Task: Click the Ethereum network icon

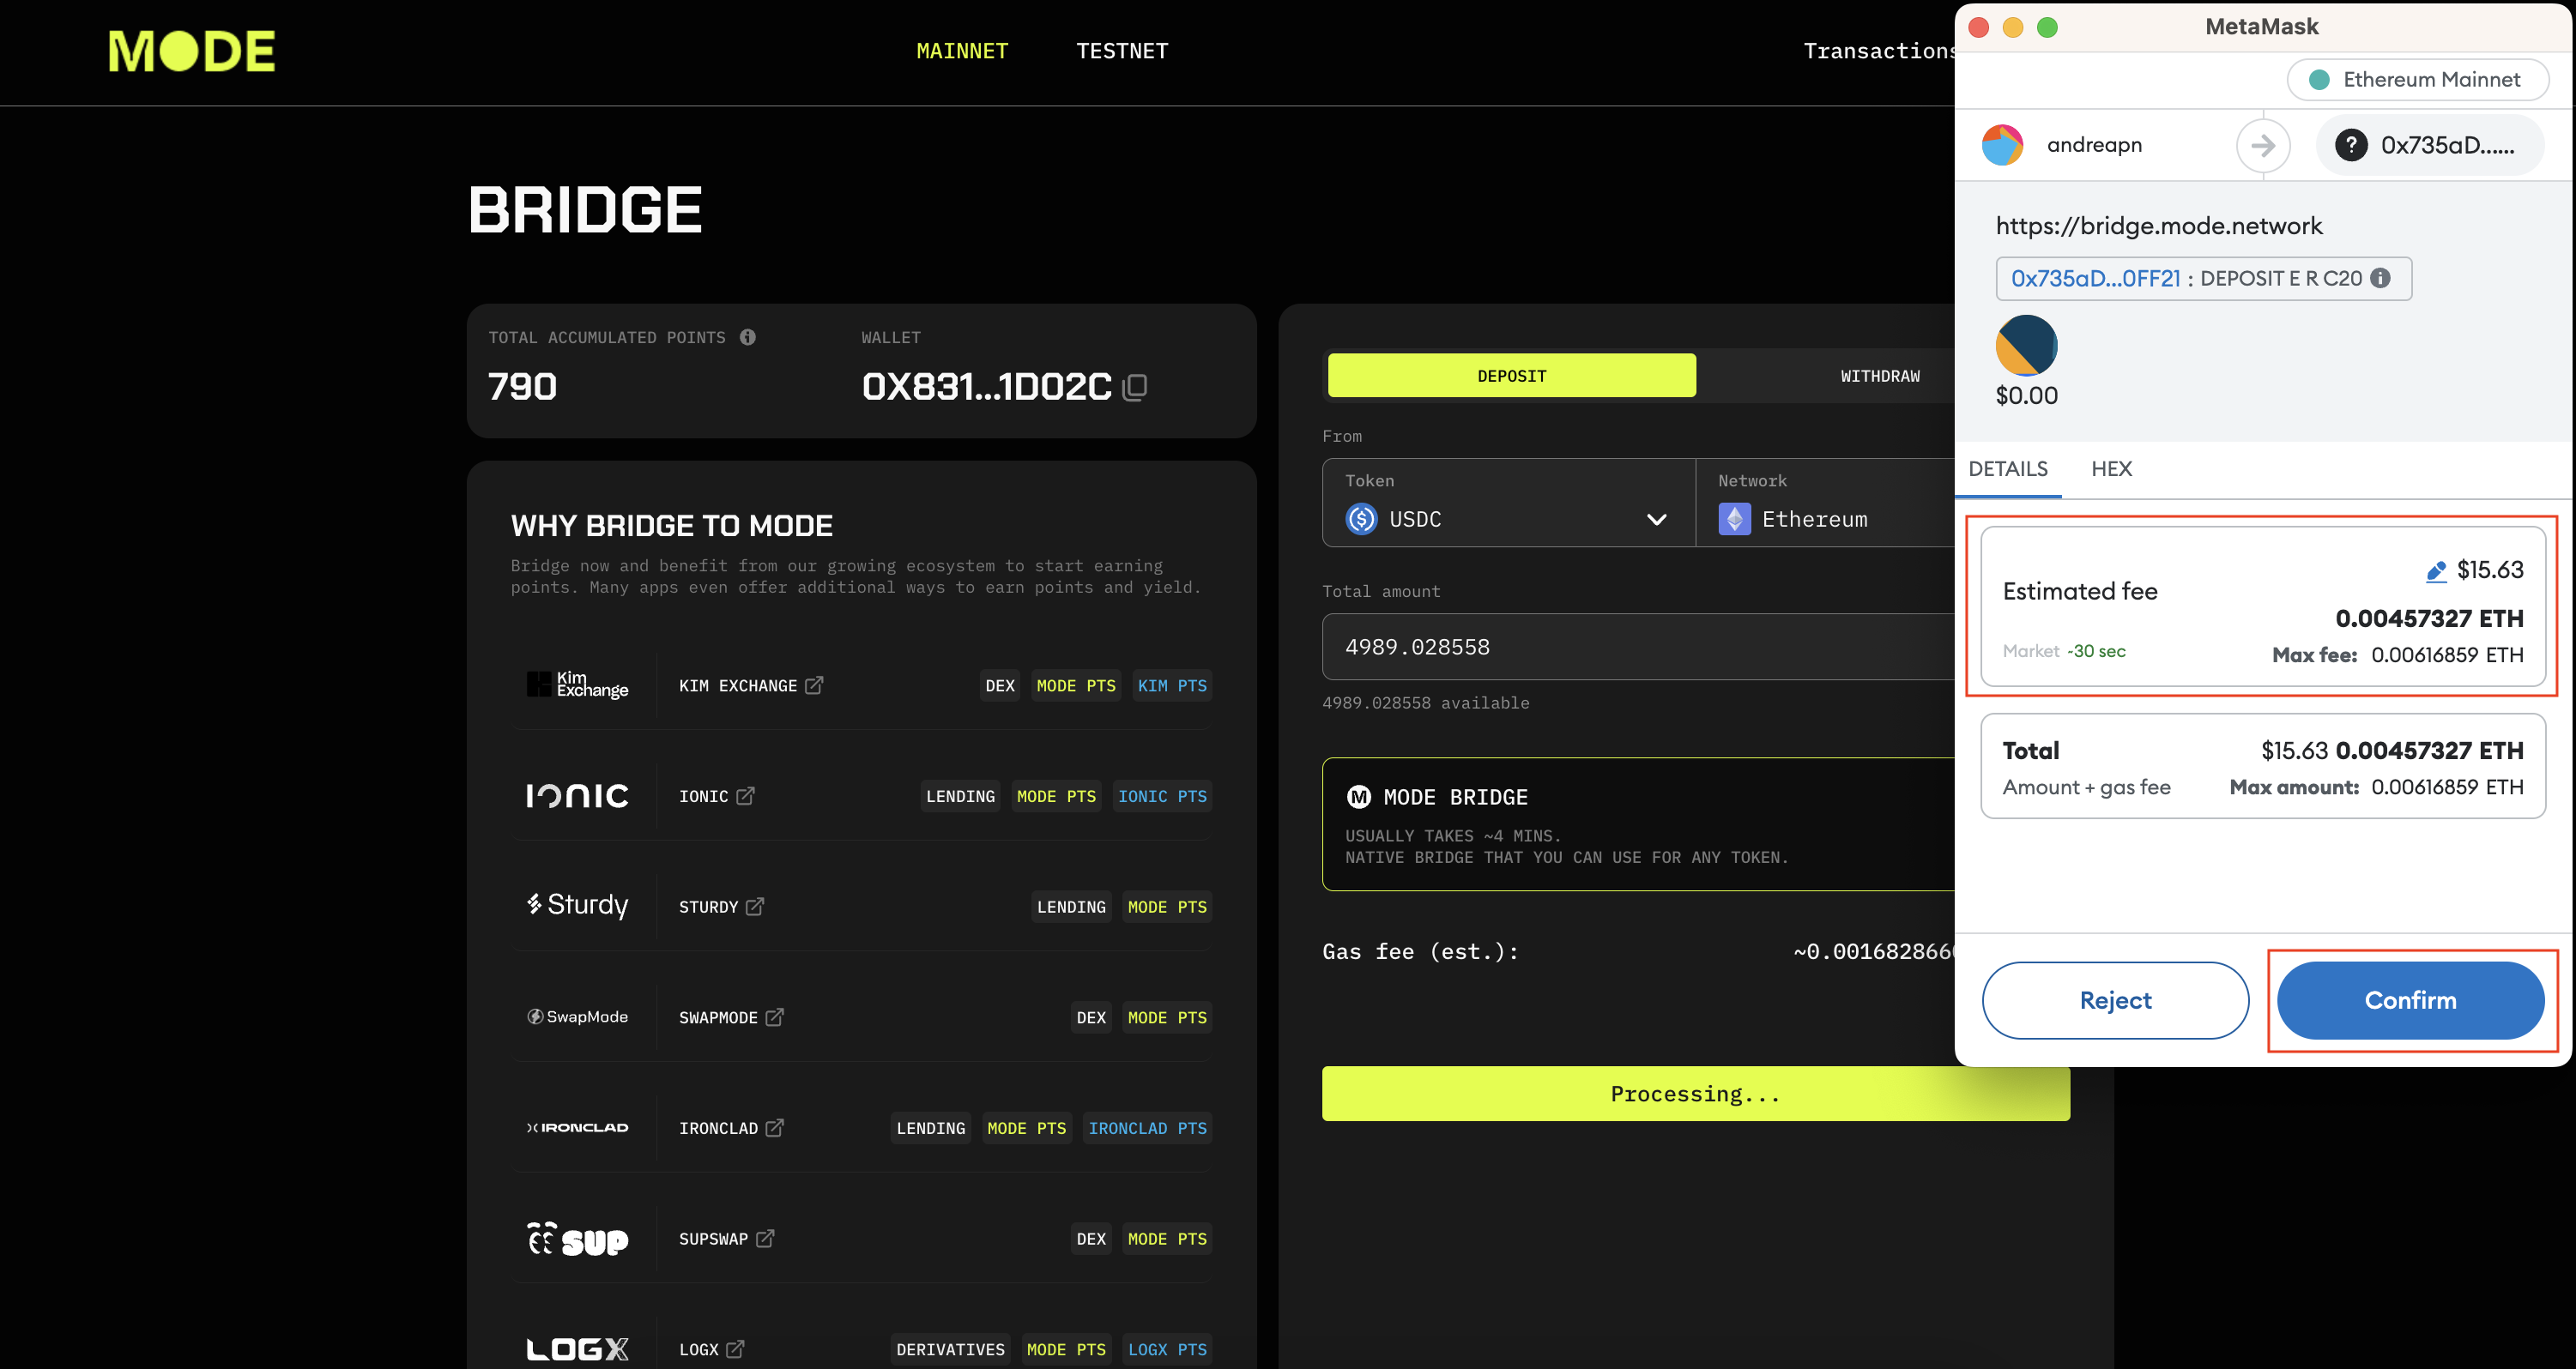Action: click(x=1734, y=519)
